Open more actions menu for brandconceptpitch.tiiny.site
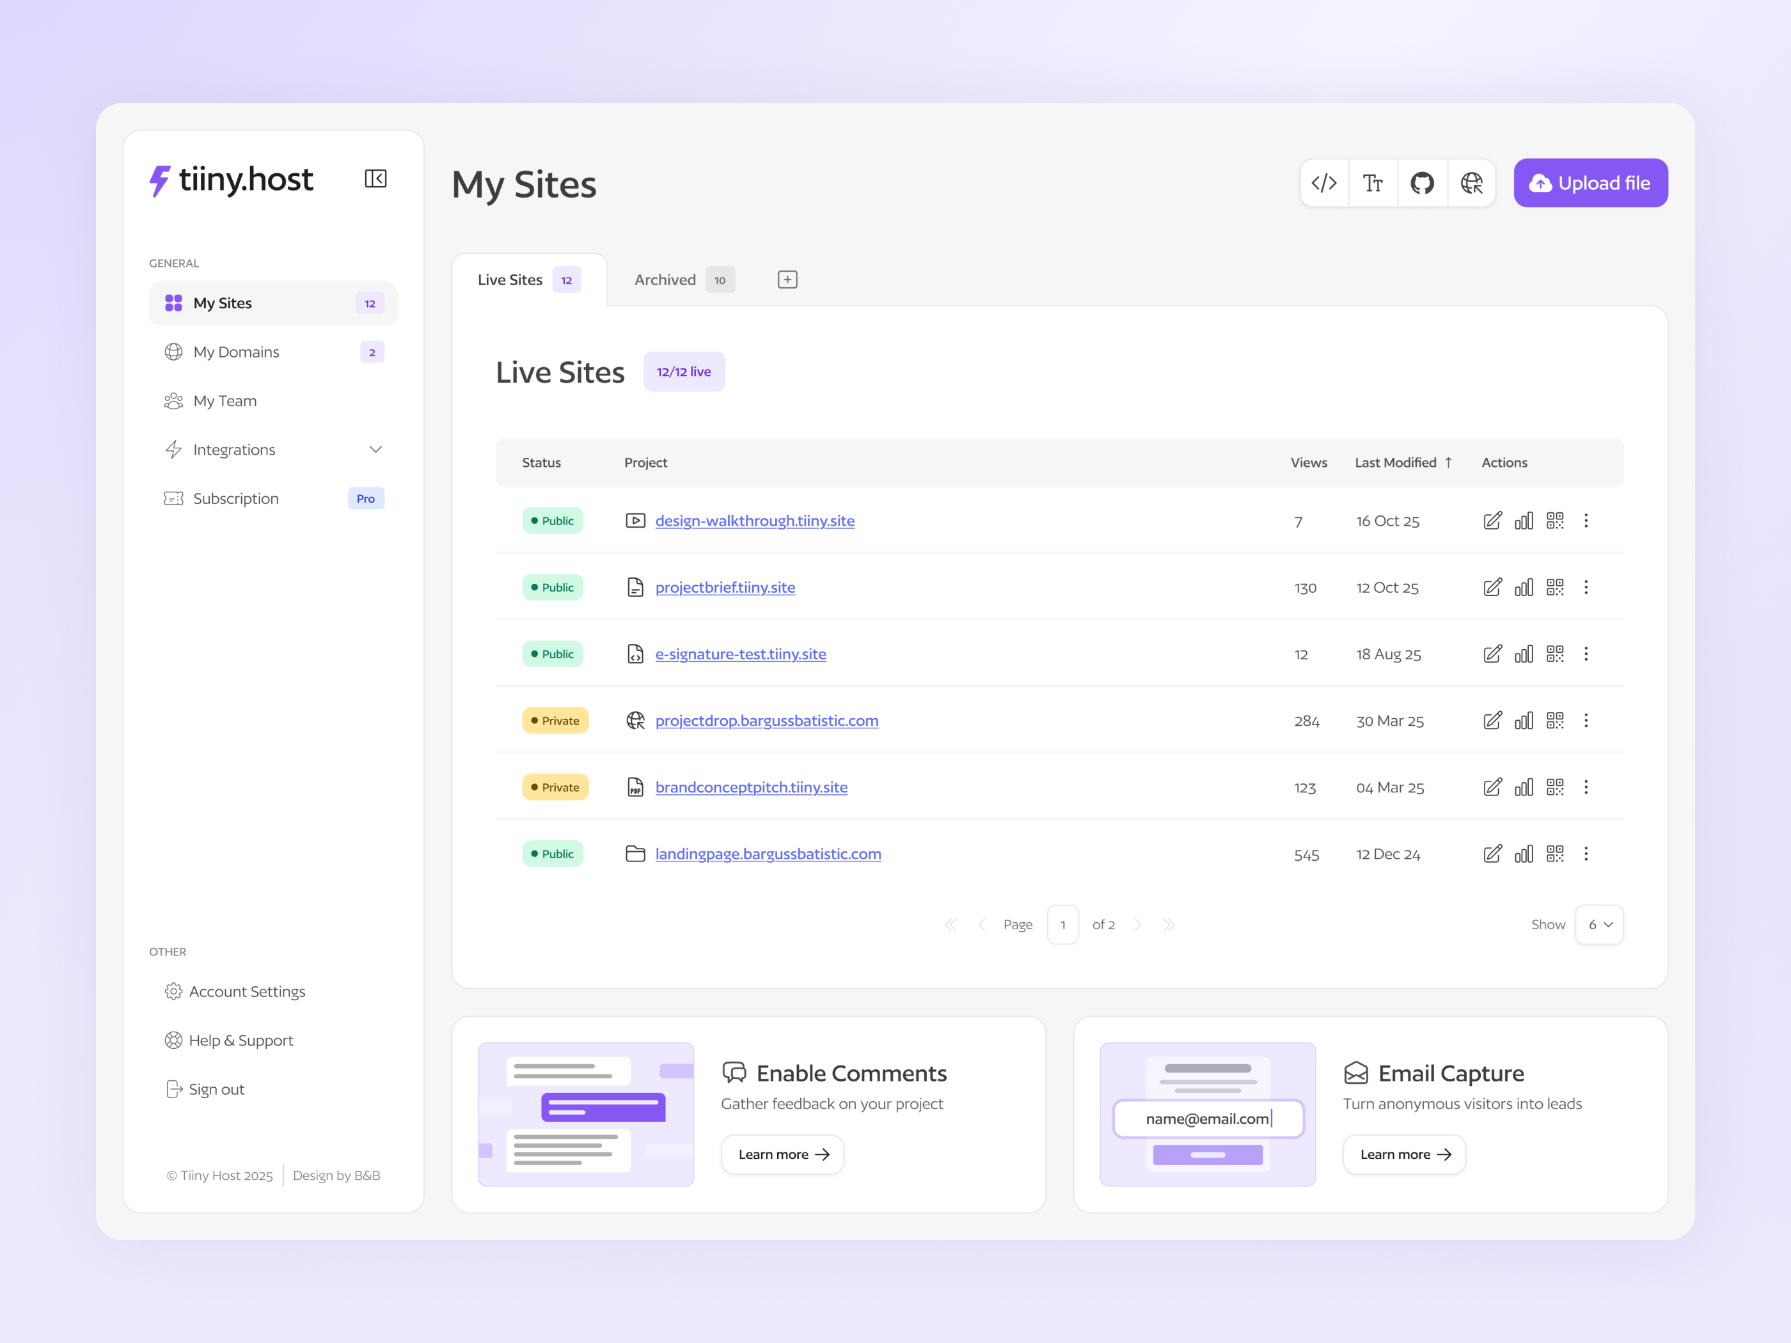The width and height of the screenshot is (1791, 1343). (x=1586, y=786)
